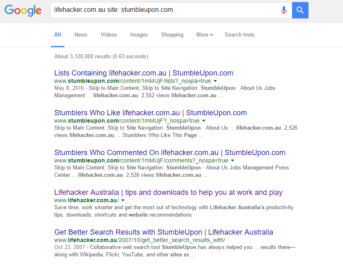This screenshot has width=343, height=265.
Task: Open Search tools options
Action: tap(239, 35)
